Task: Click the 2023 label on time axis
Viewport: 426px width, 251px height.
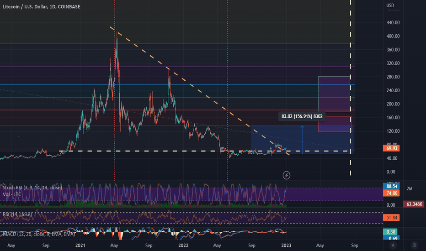Action: [286, 246]
